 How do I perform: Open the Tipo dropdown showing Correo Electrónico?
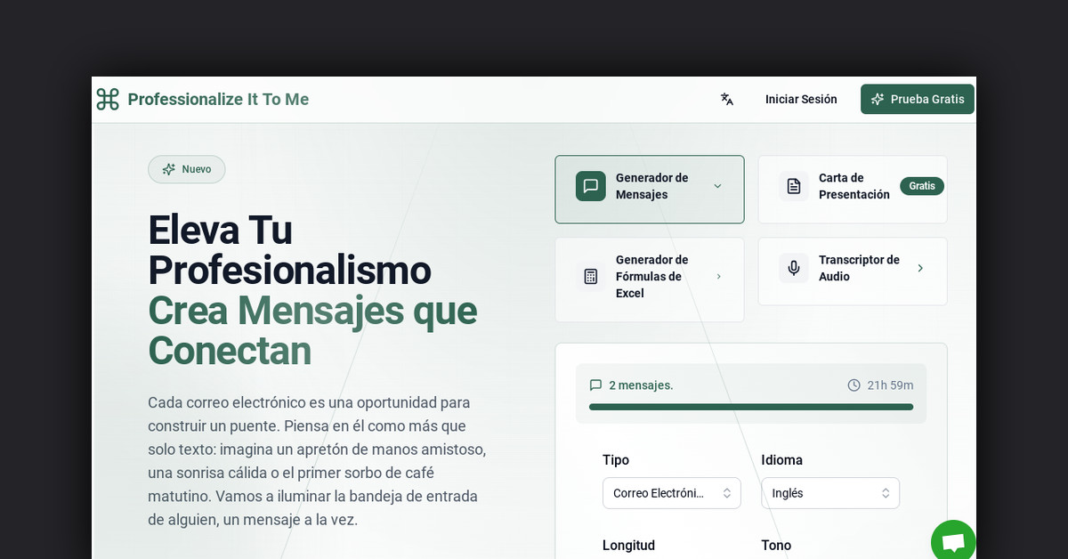tap(672, 492)
